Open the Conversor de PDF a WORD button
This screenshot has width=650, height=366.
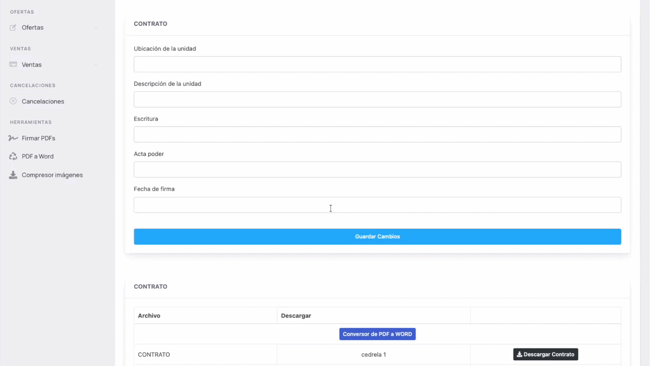click(377, 334)
